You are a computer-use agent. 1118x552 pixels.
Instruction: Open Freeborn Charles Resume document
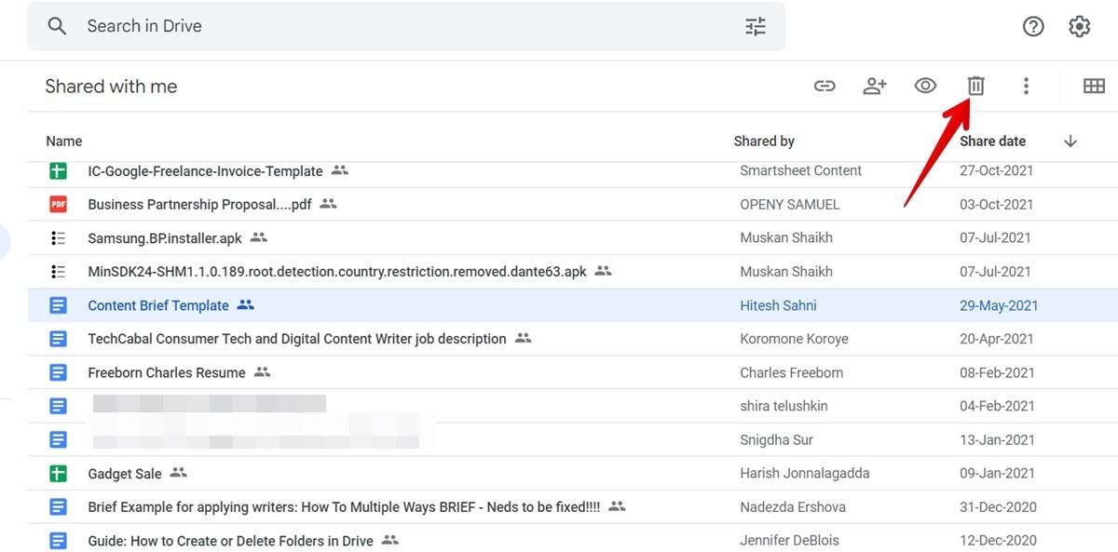pos(166,371)
